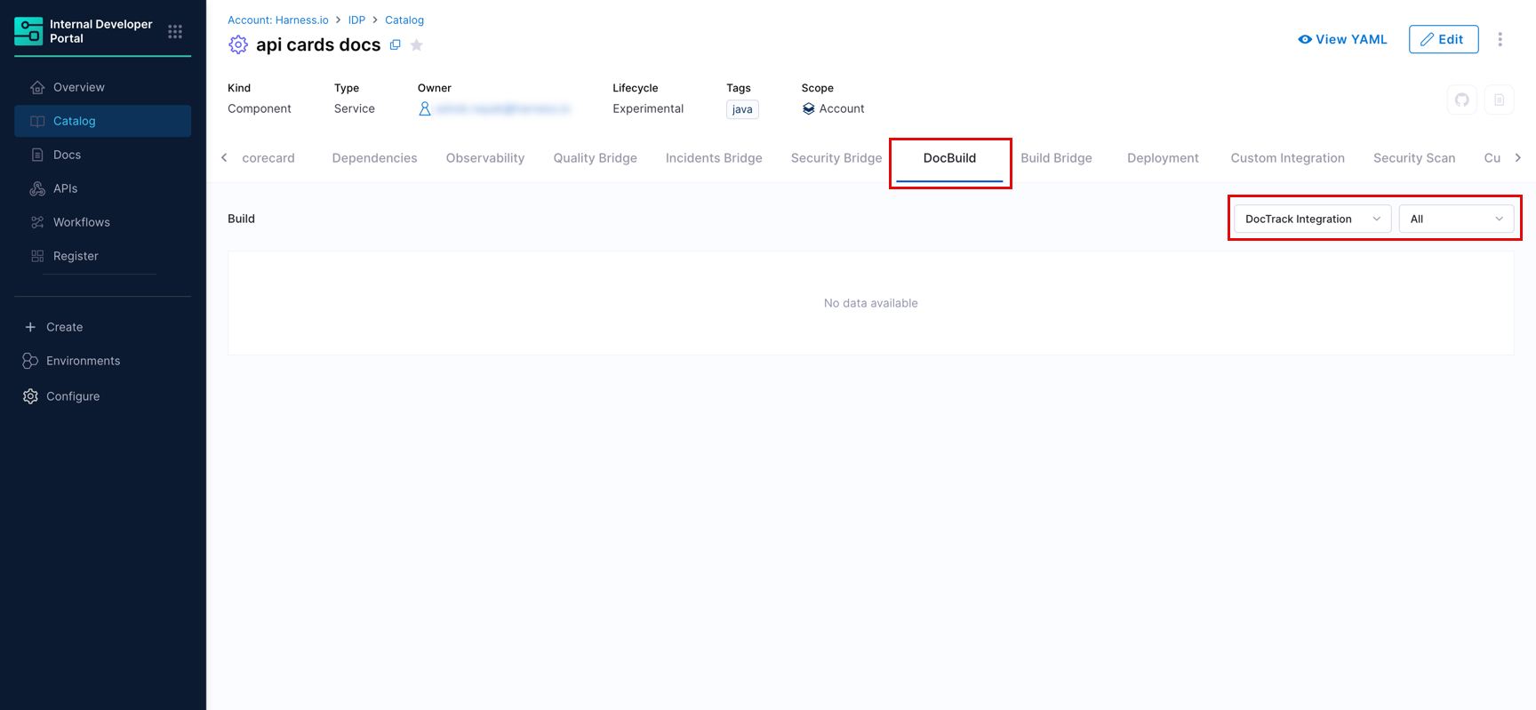Click the 'api cards docs' title text
This screenshot has height=710, width=1536.
tap(318, 44)
